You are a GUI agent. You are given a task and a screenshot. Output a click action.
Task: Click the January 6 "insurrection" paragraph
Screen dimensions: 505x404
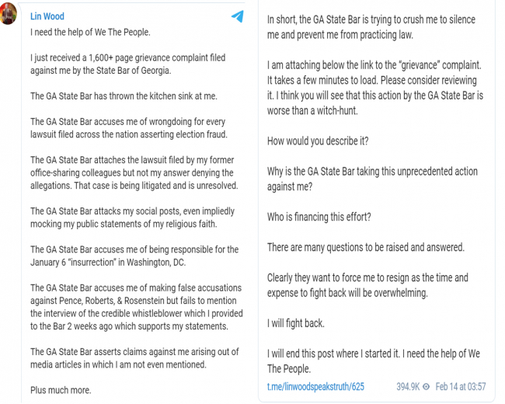[x=134, y=256]
